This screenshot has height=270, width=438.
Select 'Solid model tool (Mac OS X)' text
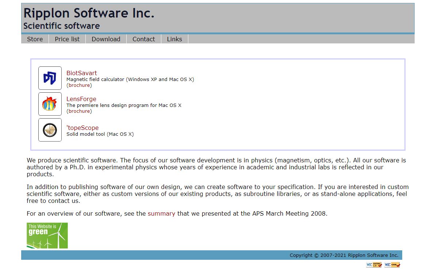pos(100,134)
